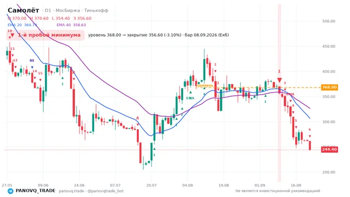This screenshot has width=350, height=197.
Task: Click the chart title 'Самолёт'
Action: (x=24, y=10)
